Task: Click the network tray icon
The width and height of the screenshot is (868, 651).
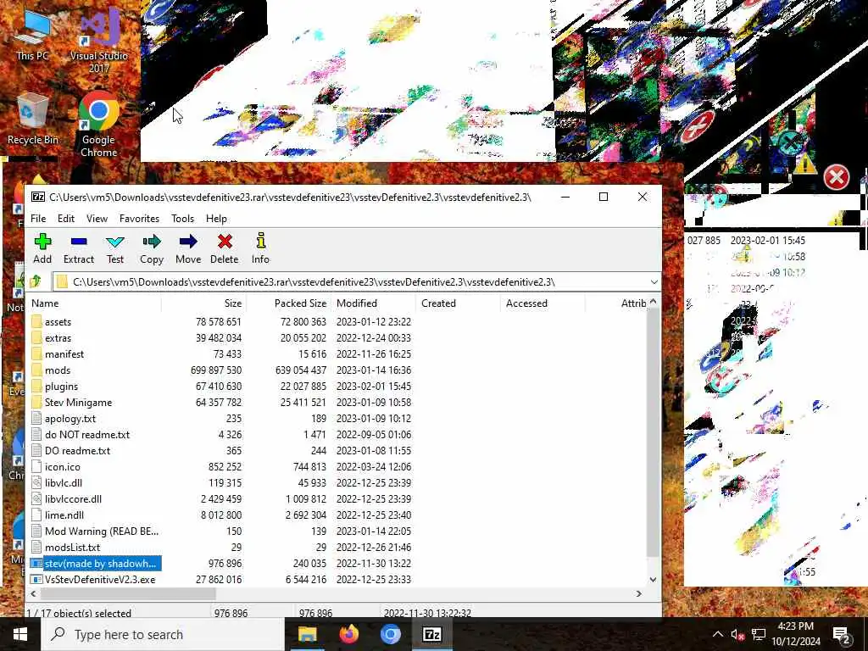Action: click(x=759, y=635)
